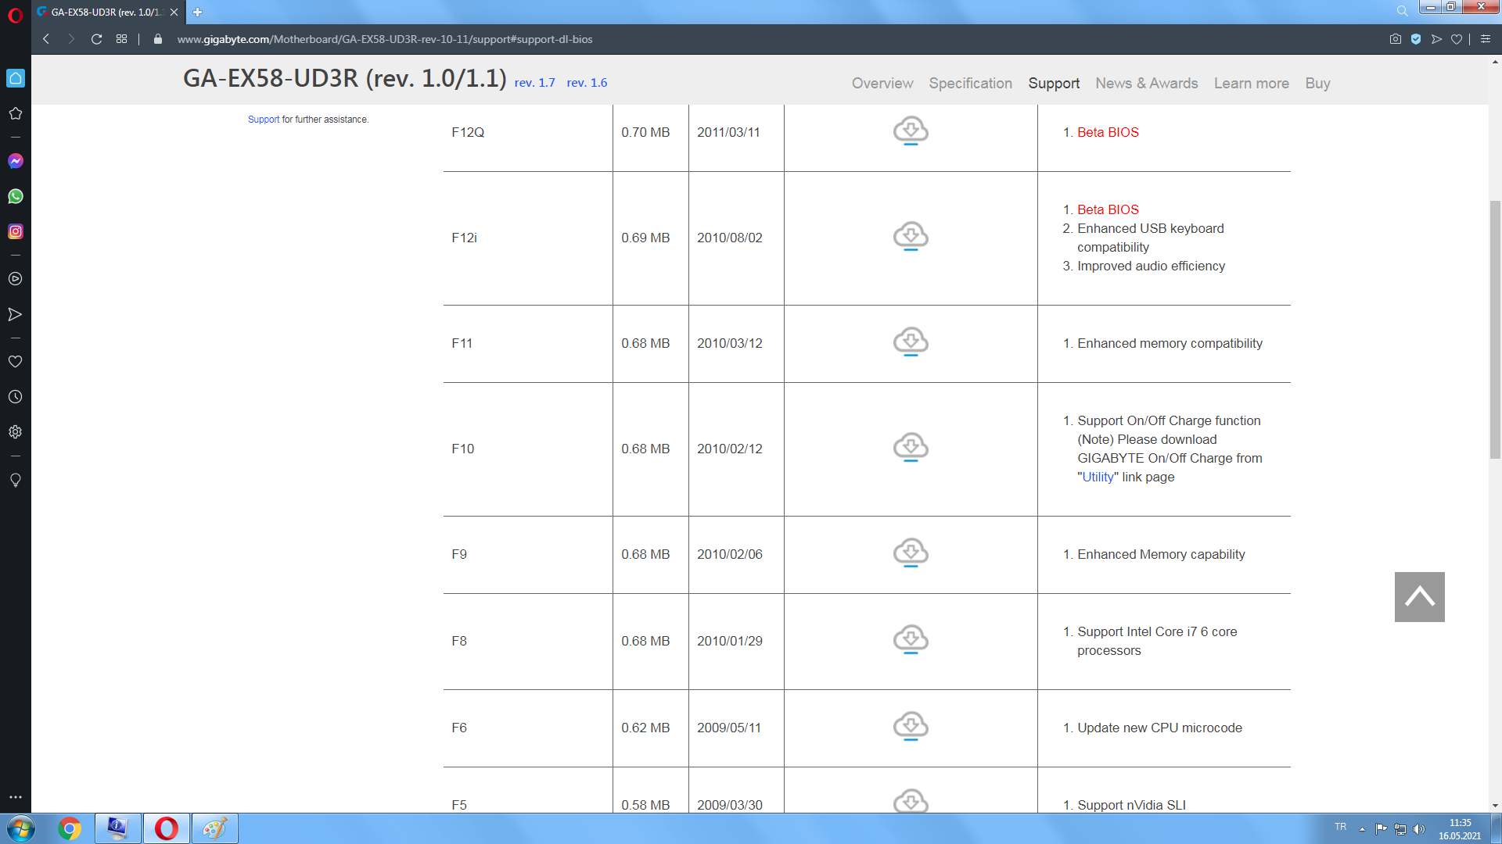
Task: Open the Easy Setup menu icon
Action: [x=1486, y=39]
